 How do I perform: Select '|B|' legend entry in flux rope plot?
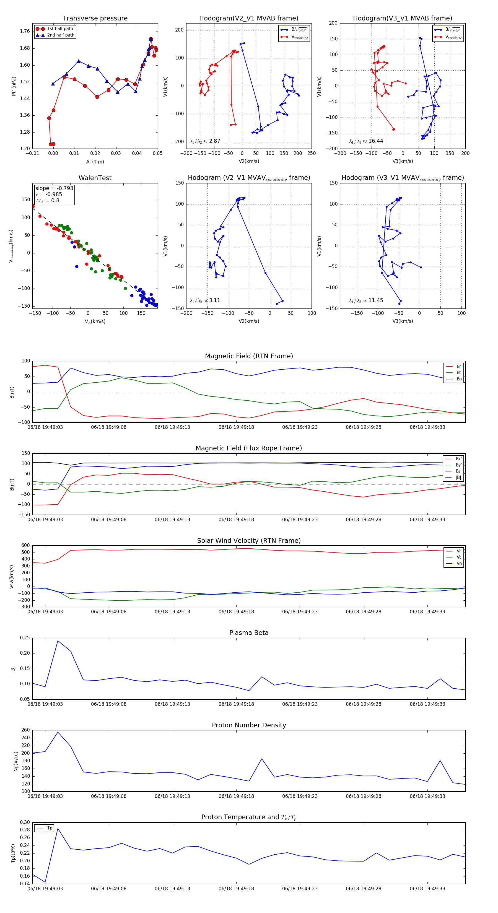454,478
